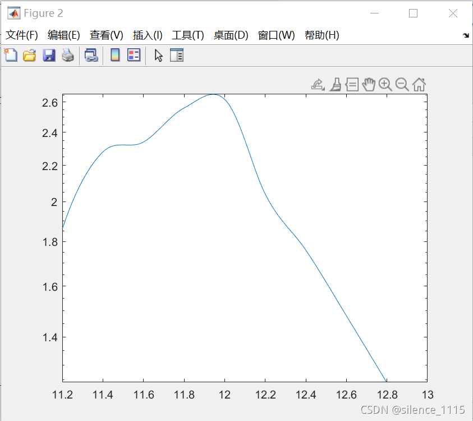Click the blue curve peak in the plot

click(x=213, y=94)
